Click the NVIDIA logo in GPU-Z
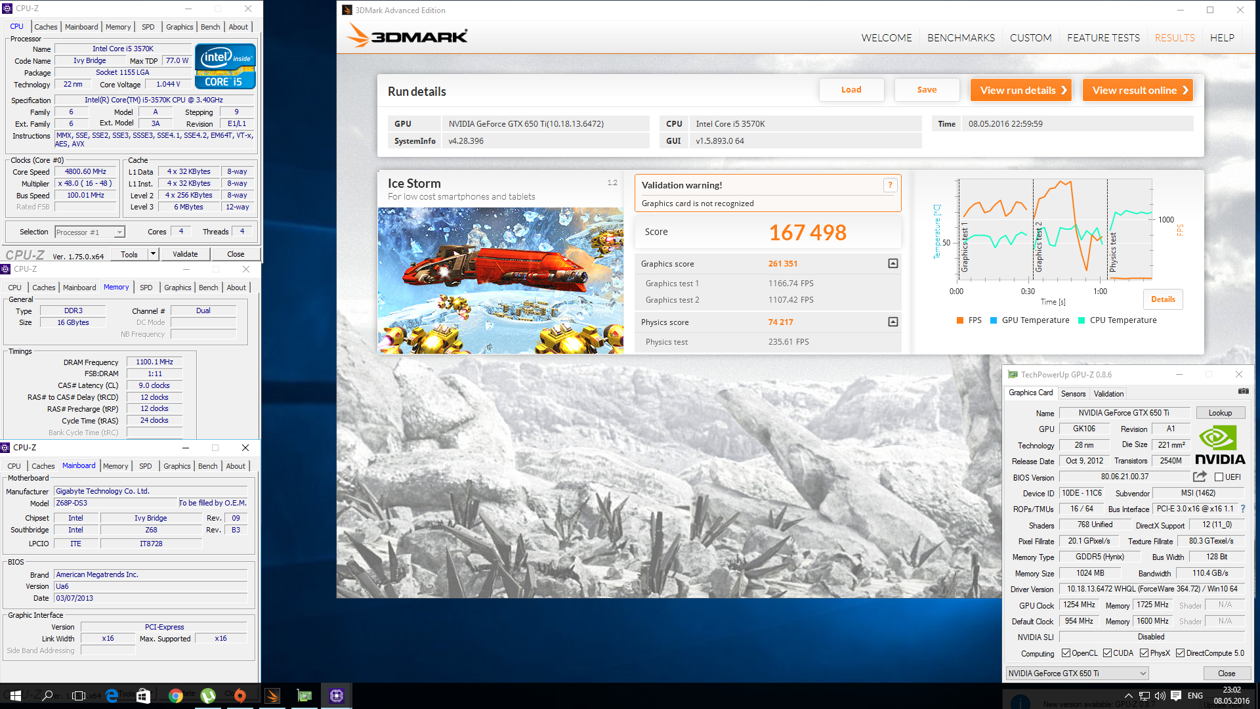The image size is (1260, 709). coord(1220,445)
